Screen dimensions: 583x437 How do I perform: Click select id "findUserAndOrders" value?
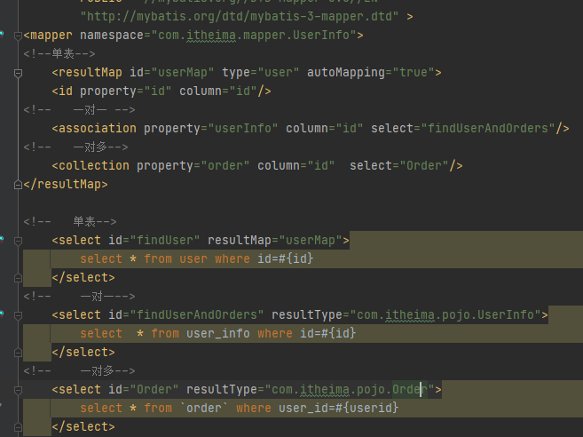point(197,314)
